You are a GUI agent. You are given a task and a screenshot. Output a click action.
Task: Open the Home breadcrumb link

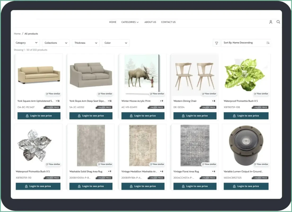(x=17, y=34)
